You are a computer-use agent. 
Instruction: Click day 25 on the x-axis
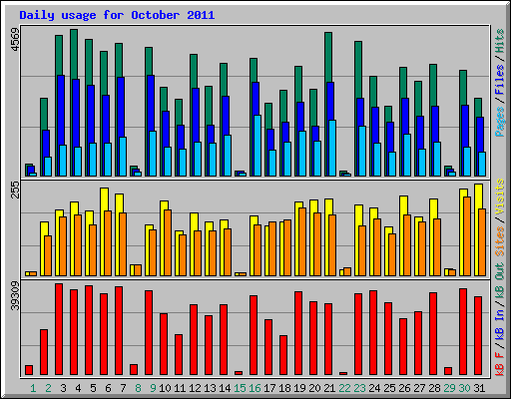coord(389,388)
